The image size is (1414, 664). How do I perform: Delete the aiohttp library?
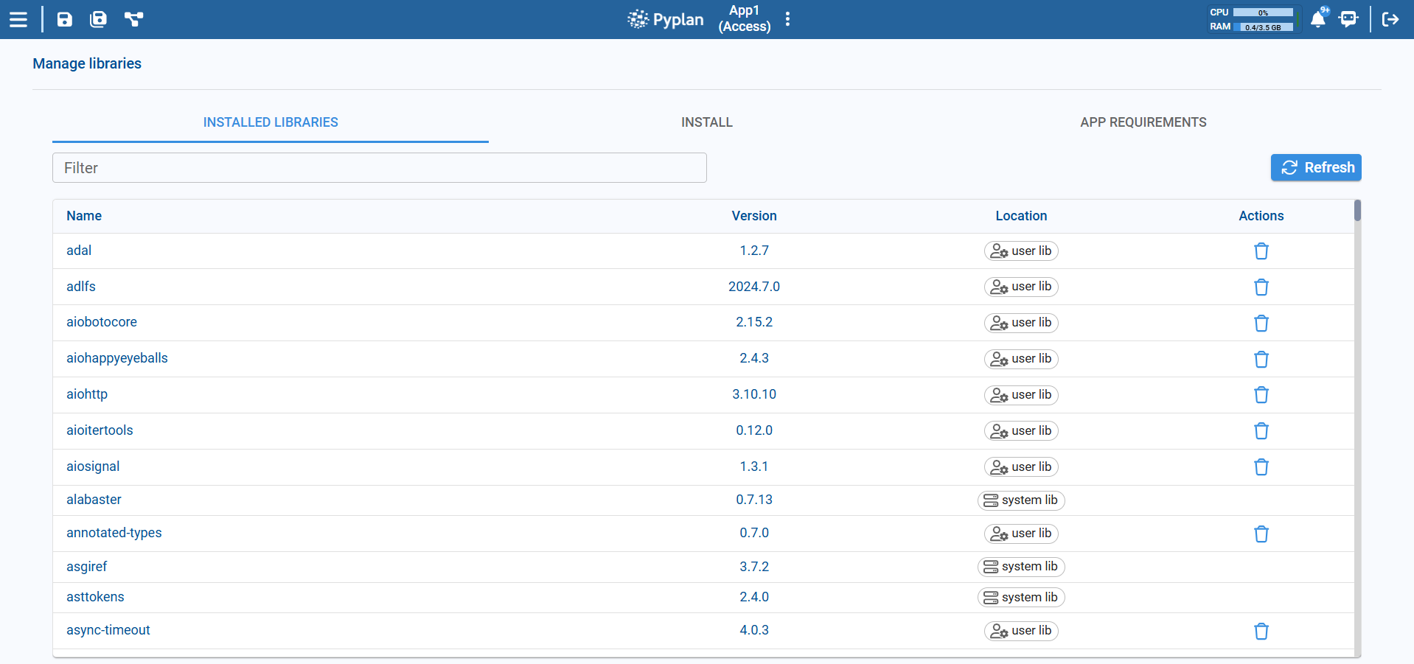click(x=1261, y=395)
